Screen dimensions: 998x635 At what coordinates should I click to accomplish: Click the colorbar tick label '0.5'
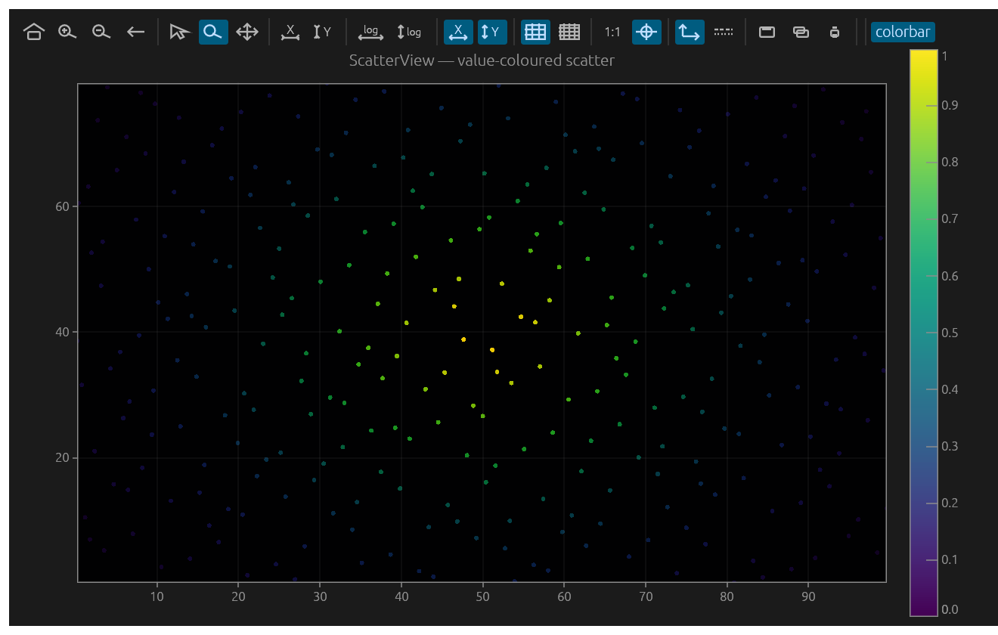950,333
